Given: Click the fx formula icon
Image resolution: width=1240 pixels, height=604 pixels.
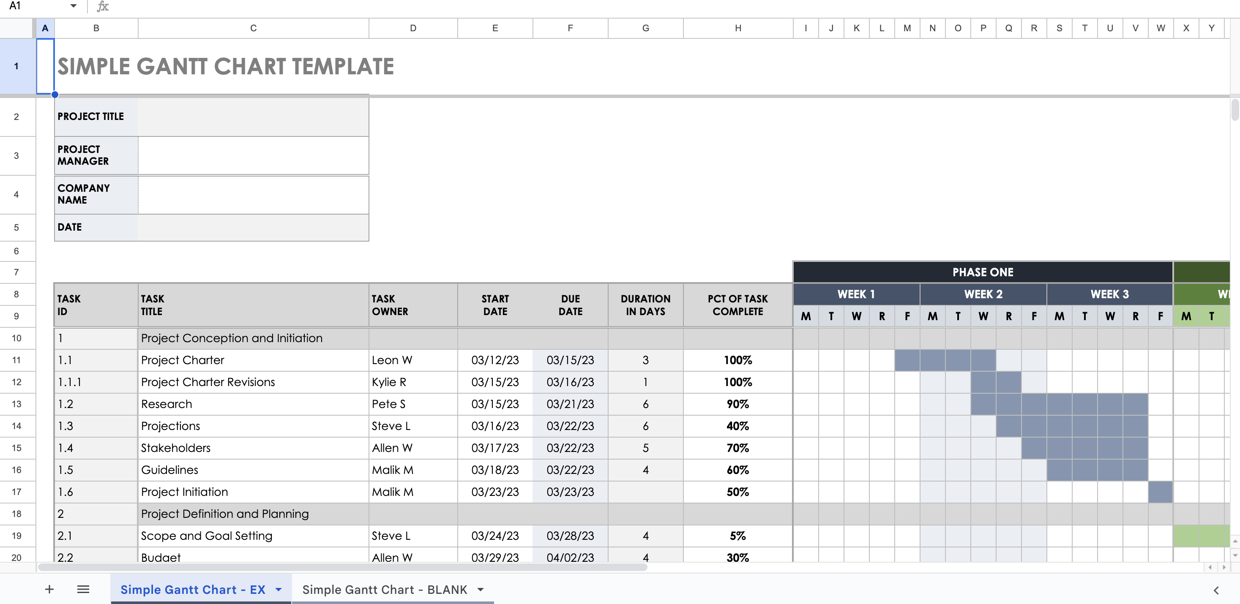Looking at the screenshot, I should pyautogui.click(x=103, y=6).
